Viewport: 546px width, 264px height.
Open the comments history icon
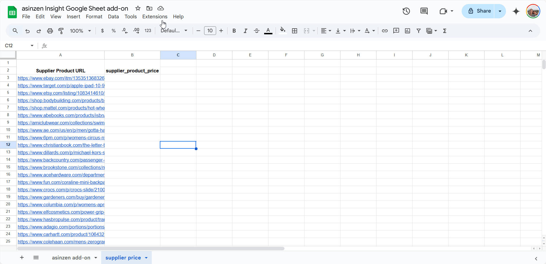point(424,11)
